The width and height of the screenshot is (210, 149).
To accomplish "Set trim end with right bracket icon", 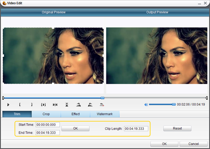I will pyautogui.click(x=31, y=105).
